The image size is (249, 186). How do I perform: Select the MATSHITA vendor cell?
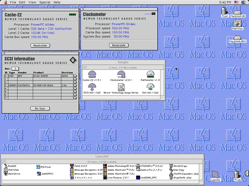(x=25, y=85)
